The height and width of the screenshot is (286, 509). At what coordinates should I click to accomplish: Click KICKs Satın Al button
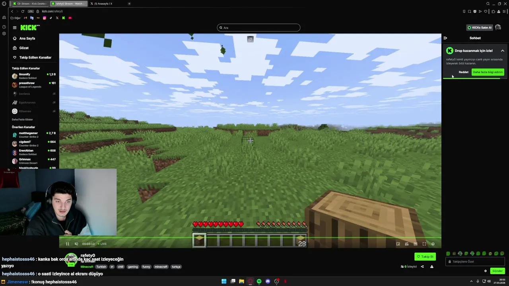480,27
